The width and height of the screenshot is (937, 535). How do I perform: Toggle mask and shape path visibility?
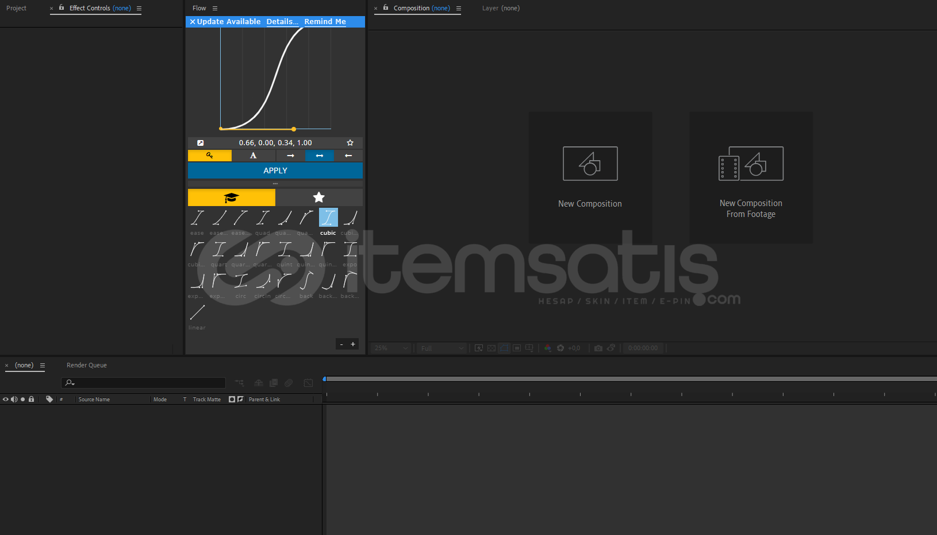[x=504, y=348]
